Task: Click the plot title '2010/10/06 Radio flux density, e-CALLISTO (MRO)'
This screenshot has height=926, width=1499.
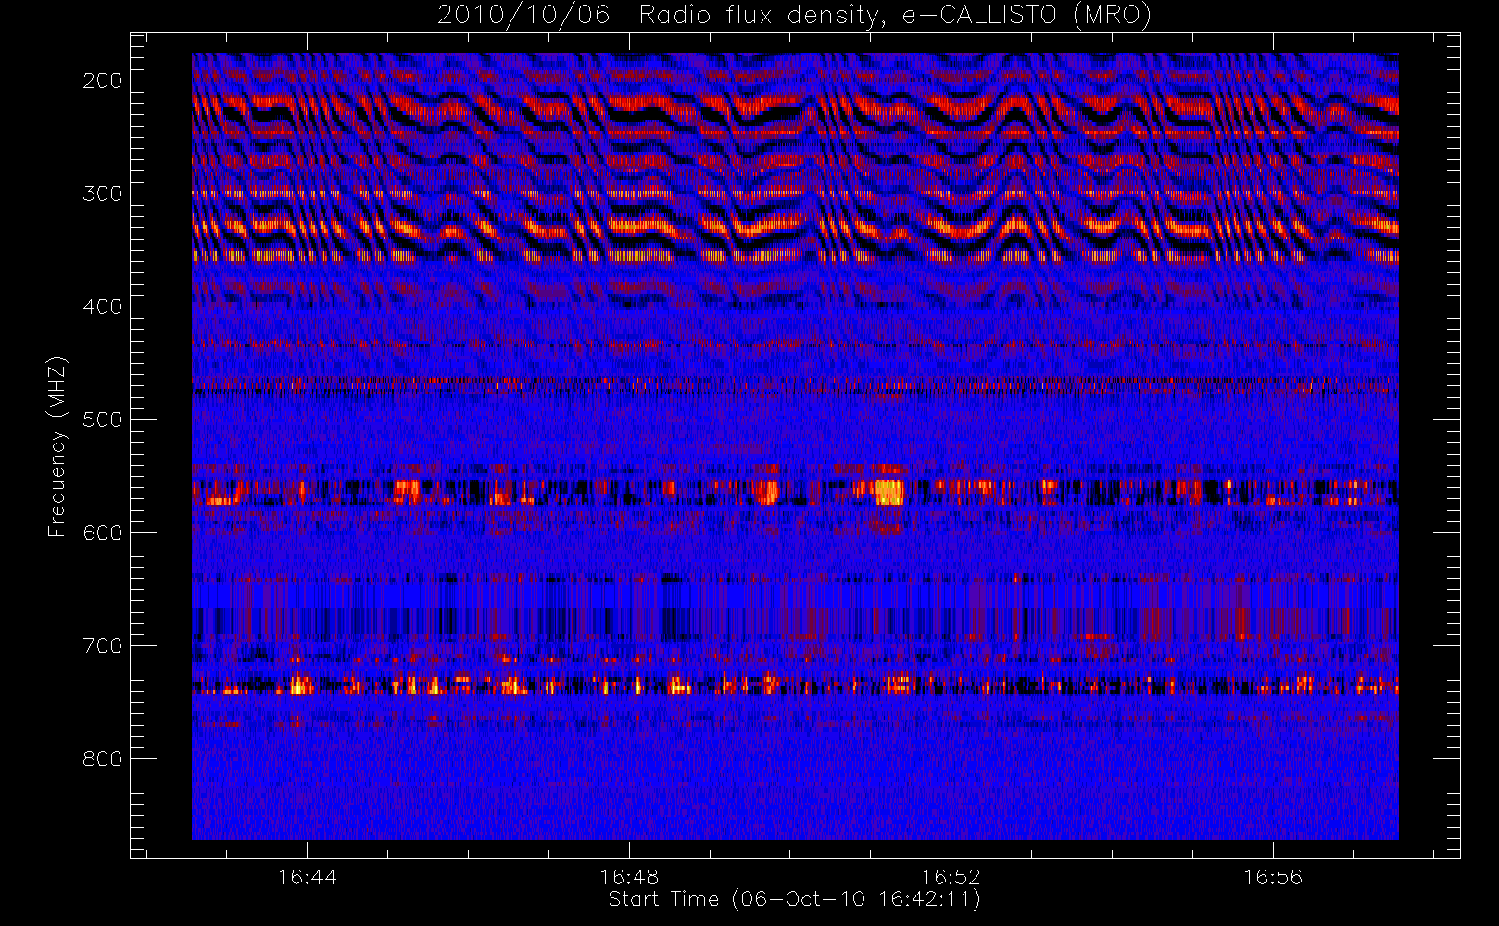Action: [794, 16]
